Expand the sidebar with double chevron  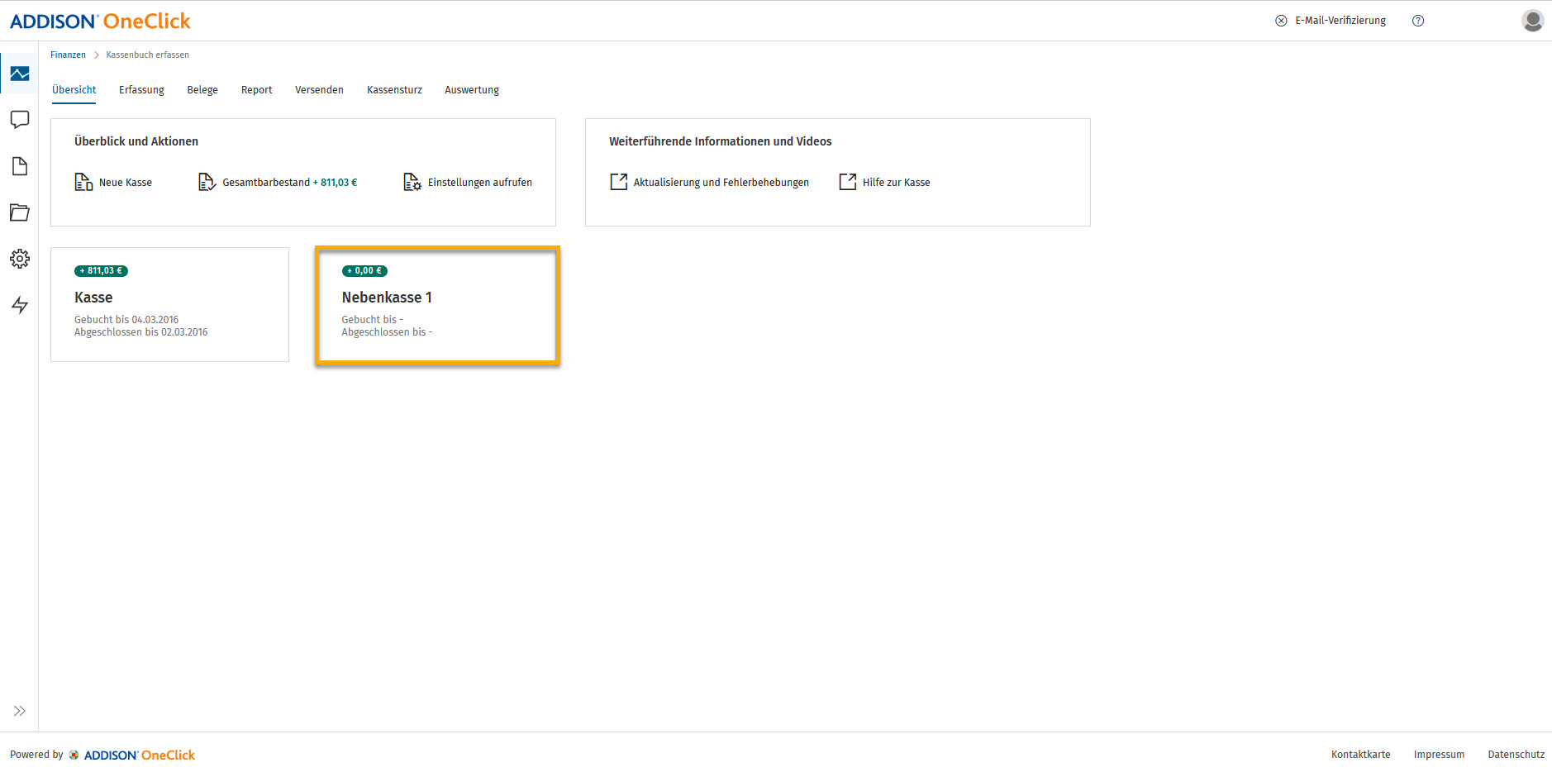tap(20, 711)
